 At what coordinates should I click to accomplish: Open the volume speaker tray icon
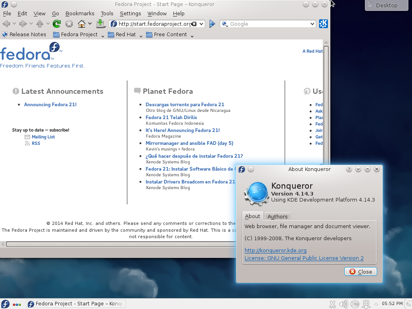(x=343, y=304)
